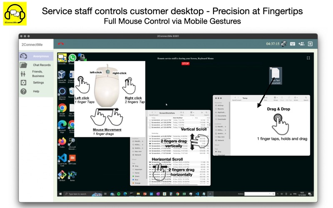333x208 pixels.
Task: Select the Green tag in ScreenShotsData Finder sidebar
Action: [x=137, y=176]
